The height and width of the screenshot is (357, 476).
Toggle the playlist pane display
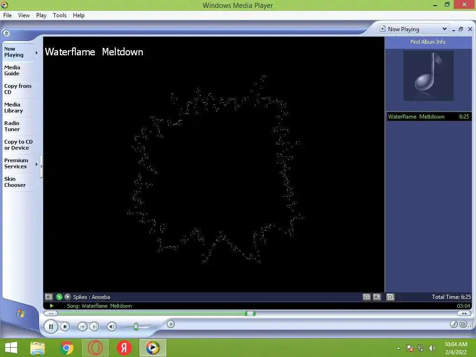(x=390, y=297)
